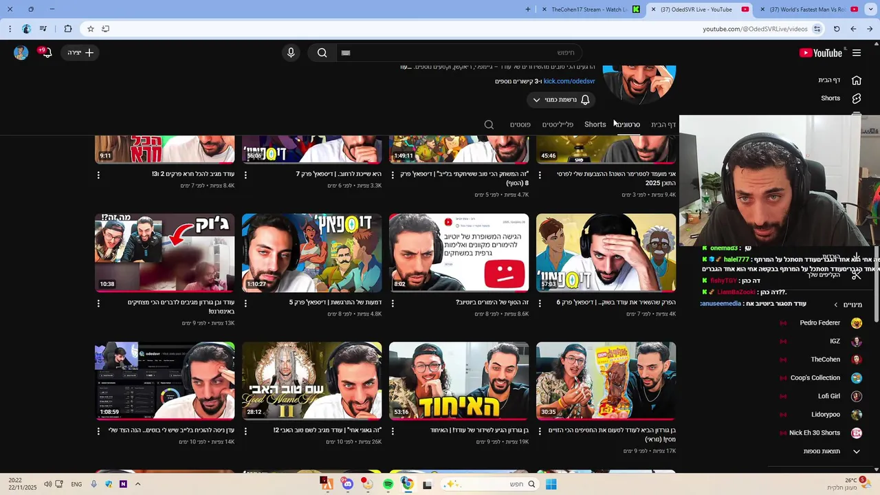Open a new browser tab
The height and width of the screenshot is (495, 880).
528,9
